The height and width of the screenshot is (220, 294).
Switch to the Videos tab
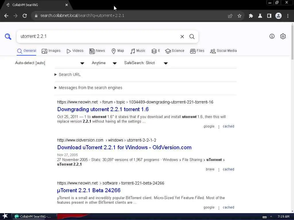75,51
